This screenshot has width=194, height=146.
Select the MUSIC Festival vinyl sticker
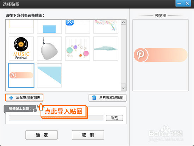pos(21,49)
